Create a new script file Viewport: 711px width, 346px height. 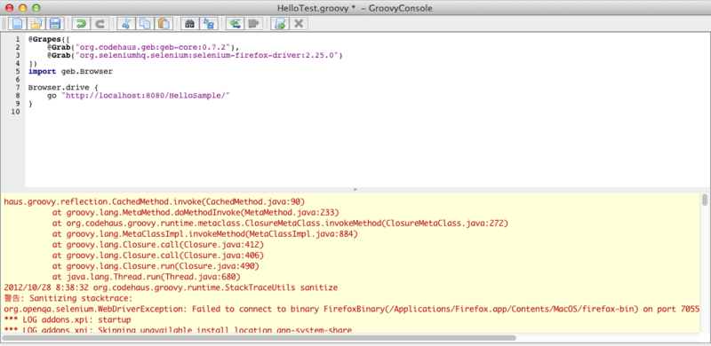coord(18,24)
